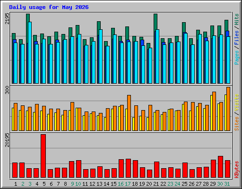Select day label 14 on the x-axis
The height and width of the screenshot is (189, 242).
(106, 184)
